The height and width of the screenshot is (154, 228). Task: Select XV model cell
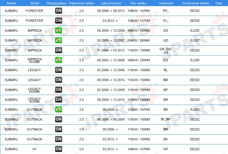tap(34, 149)
